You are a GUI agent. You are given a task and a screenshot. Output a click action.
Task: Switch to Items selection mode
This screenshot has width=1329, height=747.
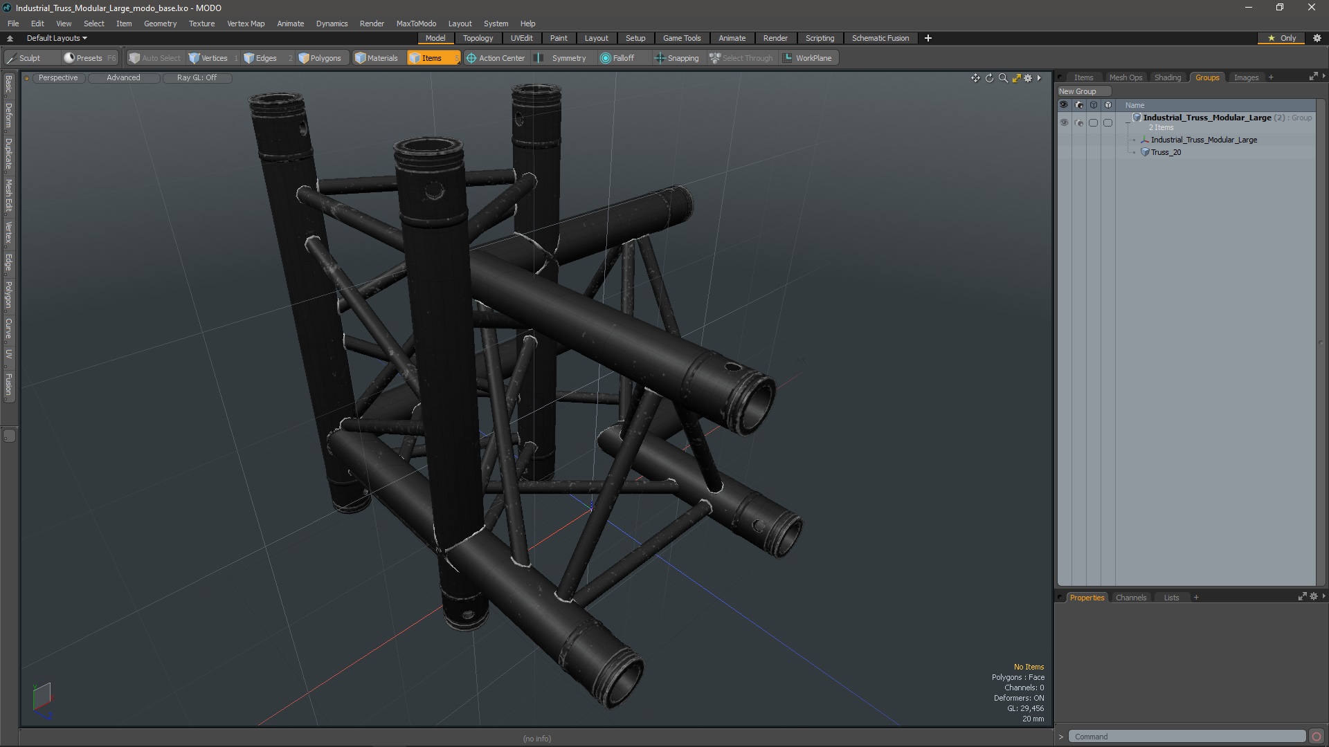(432, 58)
